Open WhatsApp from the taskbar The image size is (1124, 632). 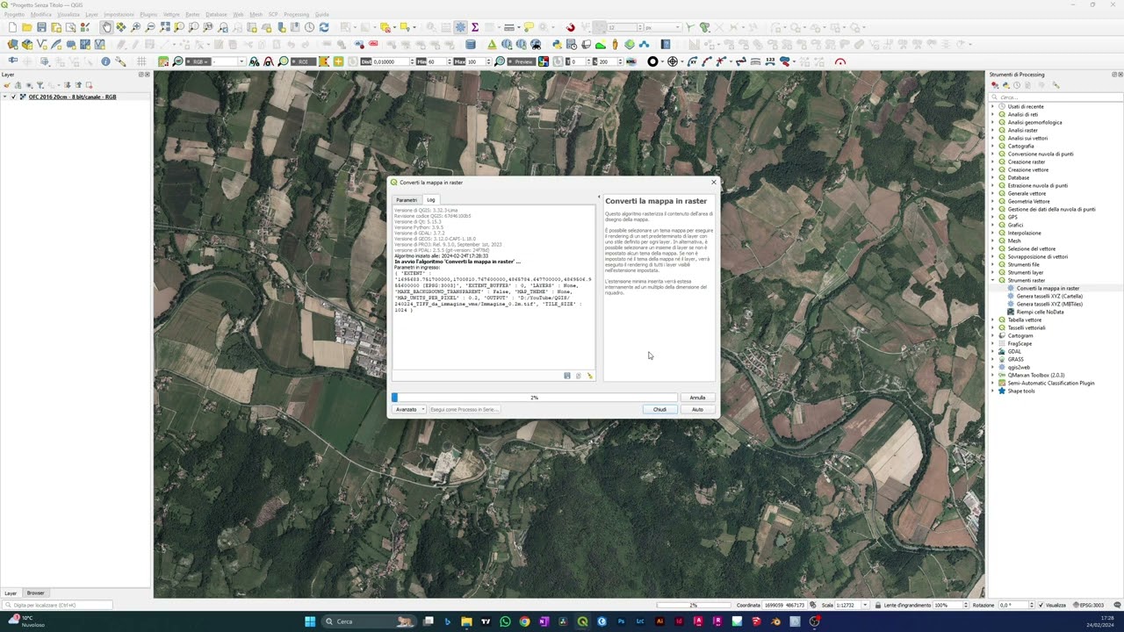coord(505,621)
